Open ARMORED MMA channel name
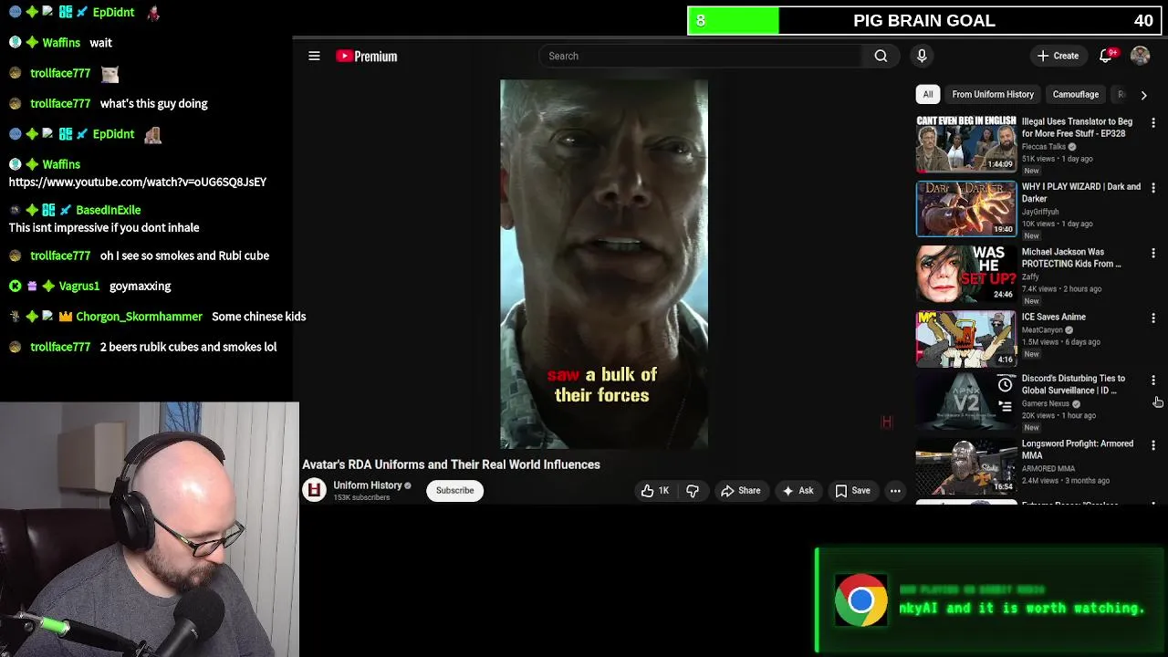This screenshot has width=1168, height=657. (x=1048, y=469)
